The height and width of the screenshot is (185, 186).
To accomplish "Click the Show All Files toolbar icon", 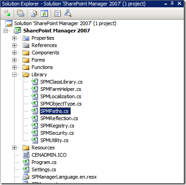I will click(x=34, y=13).
